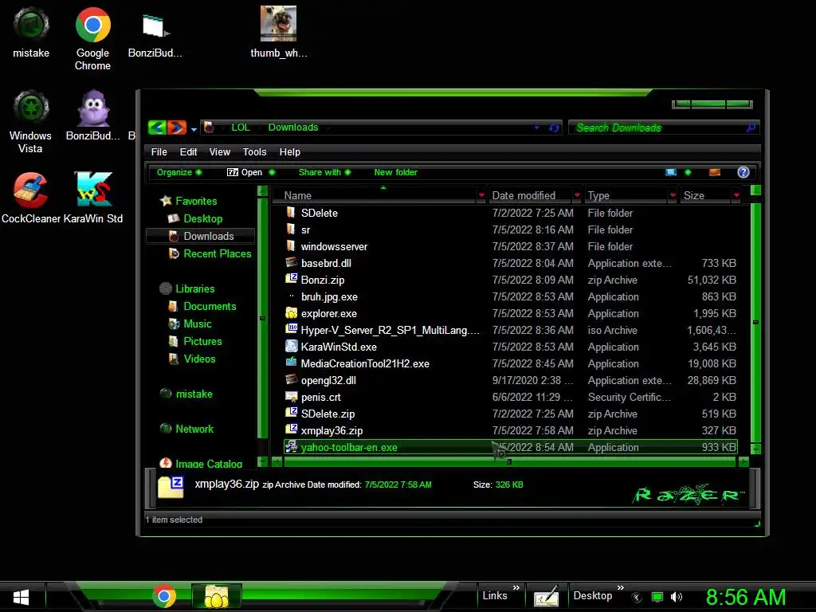The height and width of the screenshot is (612, 816).
Task: Click the volume speaker tray icon
Action: click(676, 597)
